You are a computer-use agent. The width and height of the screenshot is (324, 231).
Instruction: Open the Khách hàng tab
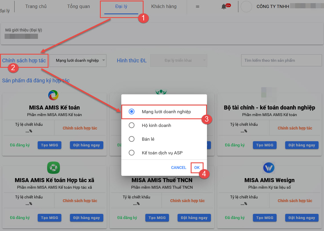(164, 6)
